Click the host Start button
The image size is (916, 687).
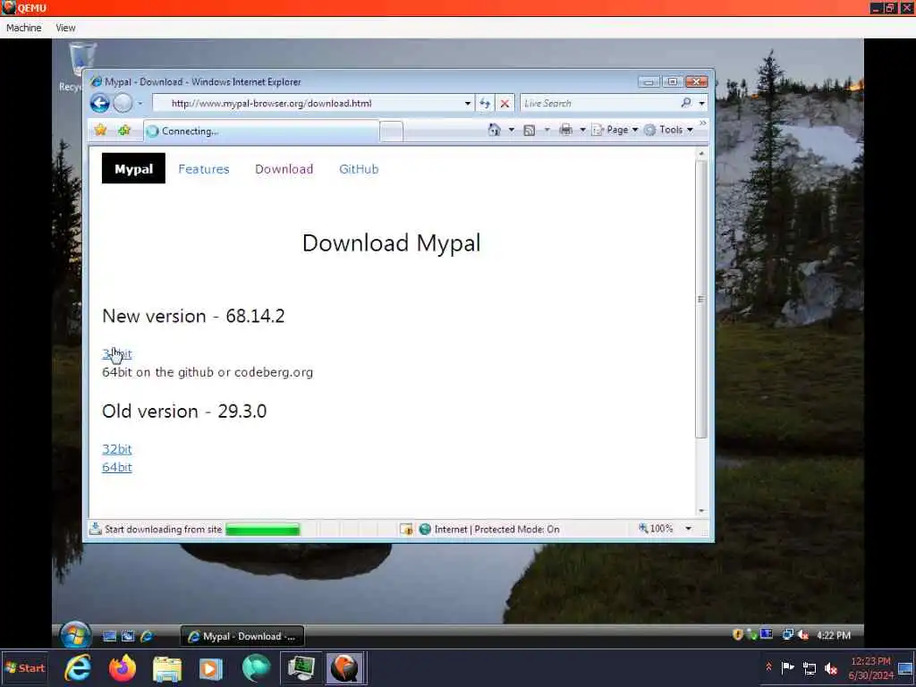[24, 668]
